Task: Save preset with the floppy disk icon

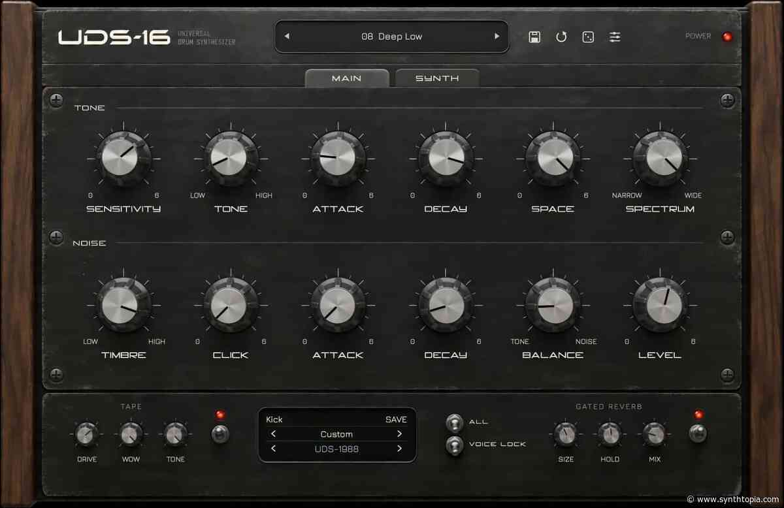Action: 534,37
